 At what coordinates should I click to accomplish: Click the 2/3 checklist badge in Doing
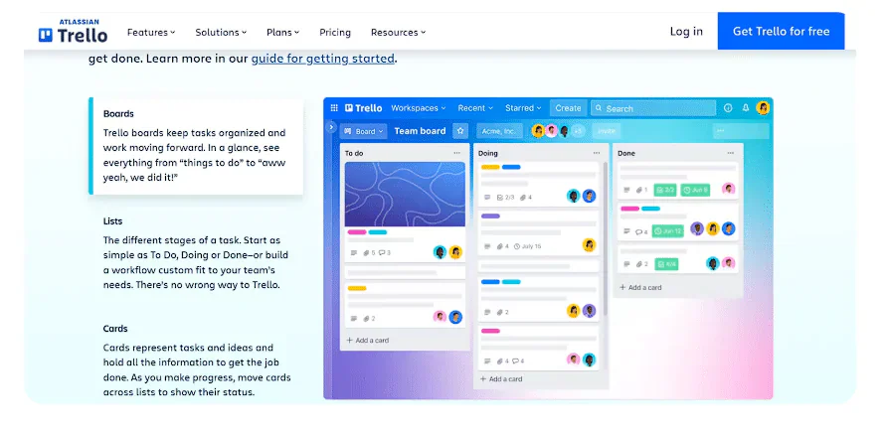coord(505,197)
